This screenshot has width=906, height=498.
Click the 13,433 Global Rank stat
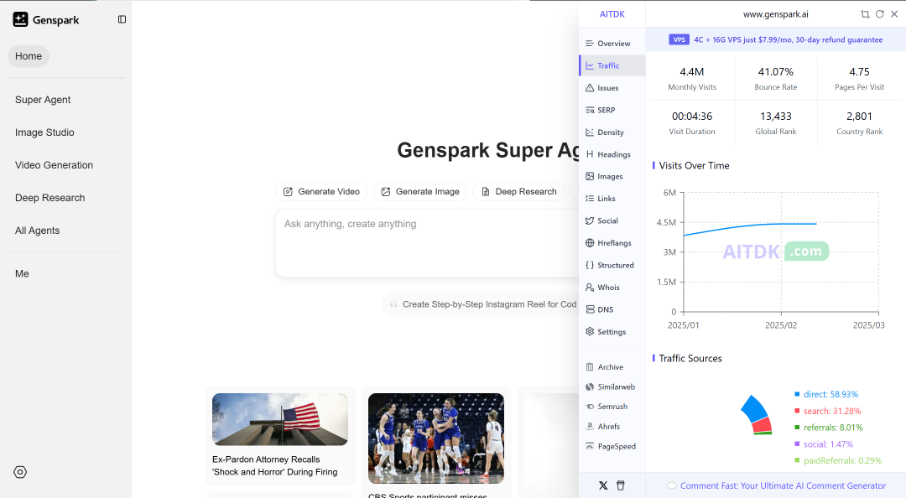pyautogui.click(x=775, y=123)
